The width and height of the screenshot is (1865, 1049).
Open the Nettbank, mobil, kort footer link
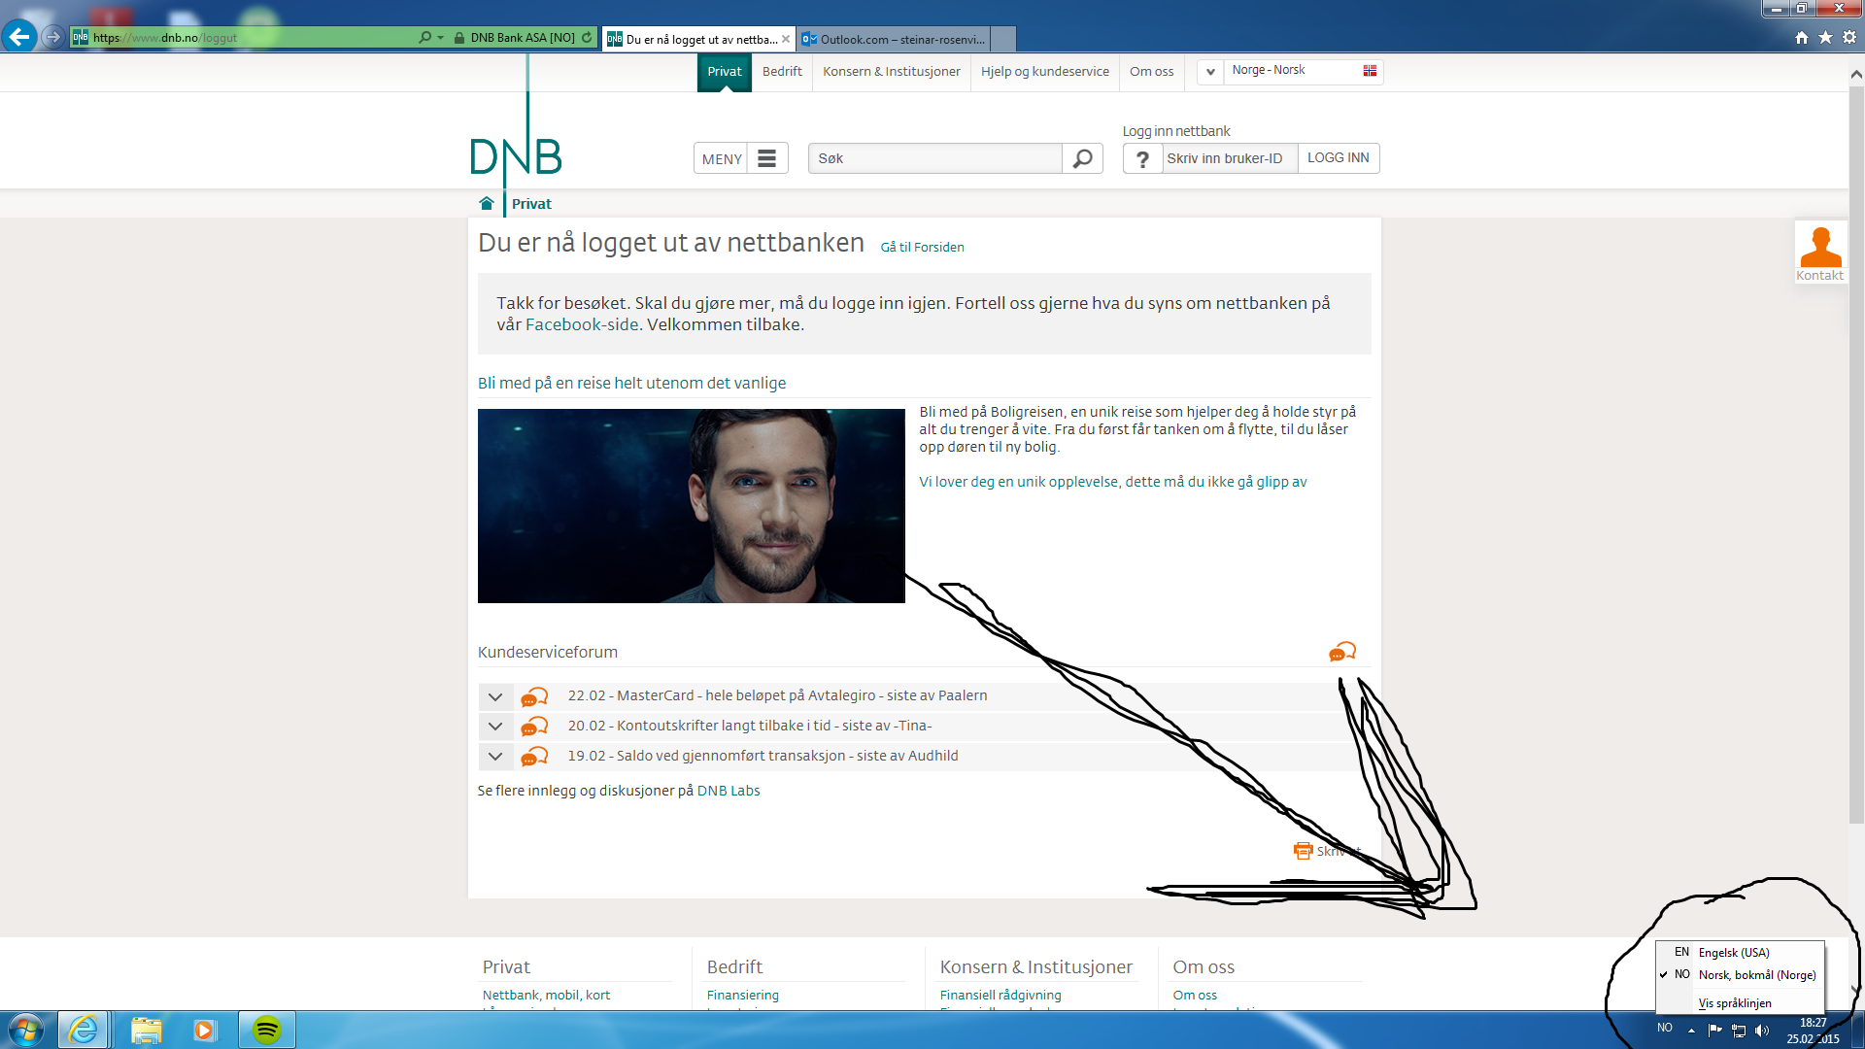(x=547, y=996)
